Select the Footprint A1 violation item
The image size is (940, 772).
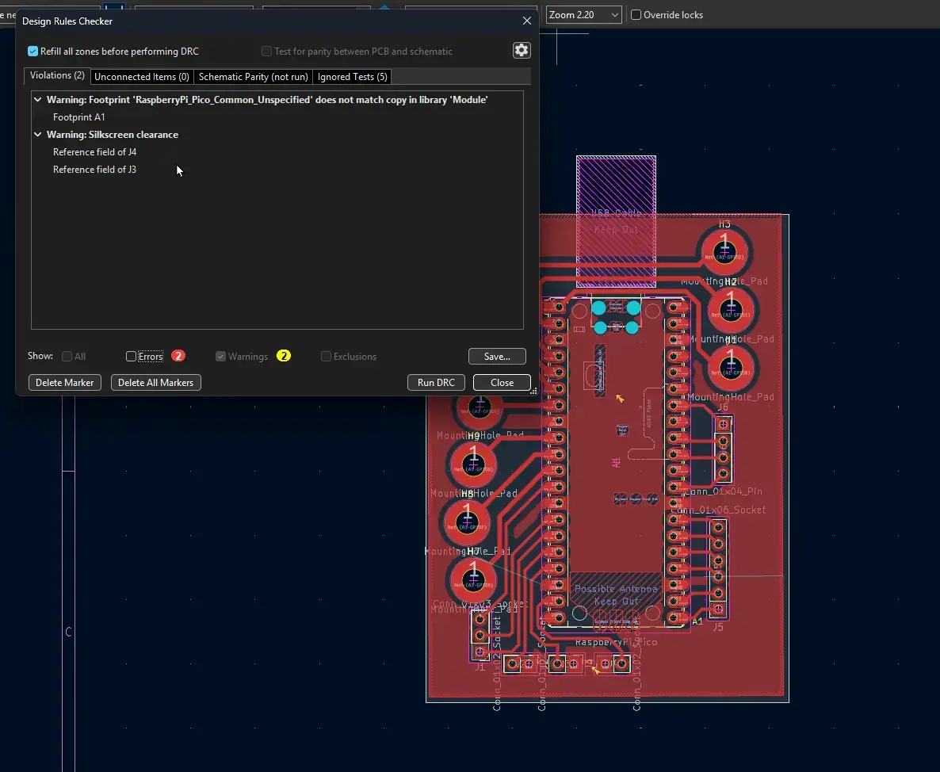coord(79,117)
